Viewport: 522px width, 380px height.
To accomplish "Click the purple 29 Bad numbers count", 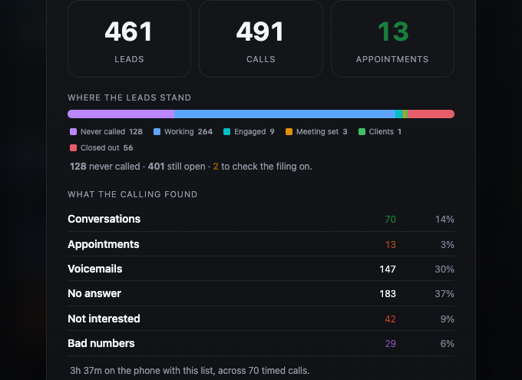I will coord(391,344).
